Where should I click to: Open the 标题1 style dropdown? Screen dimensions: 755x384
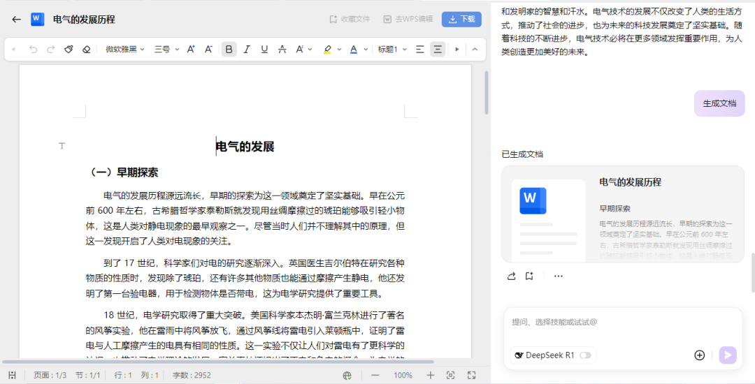(392, 49)
